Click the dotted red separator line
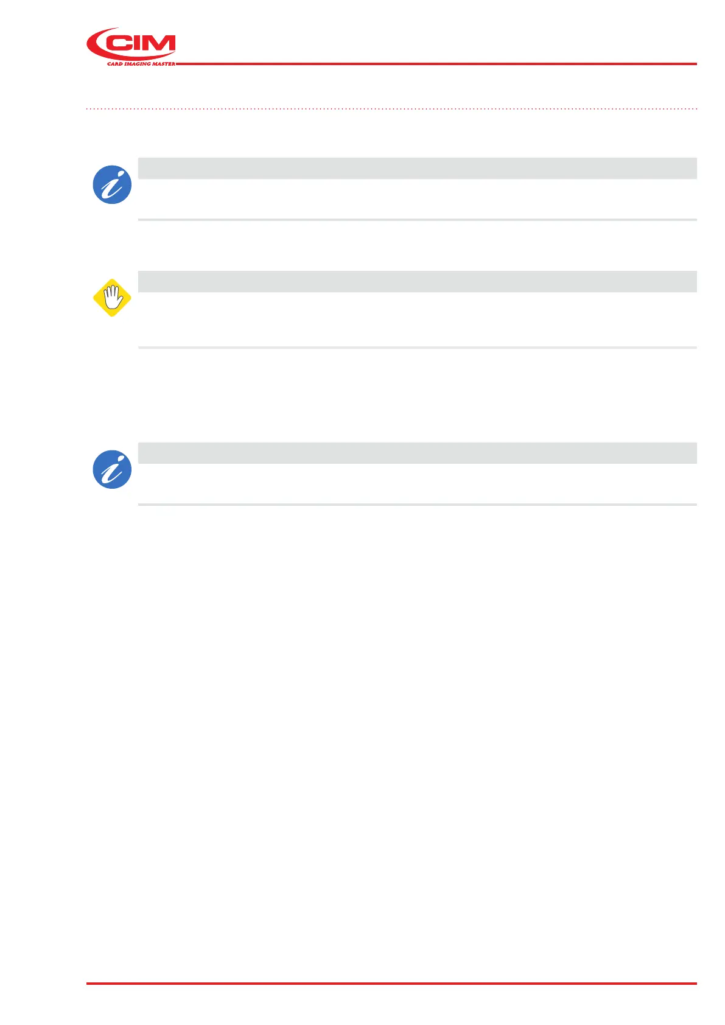The height and width of the screenshot is (1025, 725). [x=391, y=109]
